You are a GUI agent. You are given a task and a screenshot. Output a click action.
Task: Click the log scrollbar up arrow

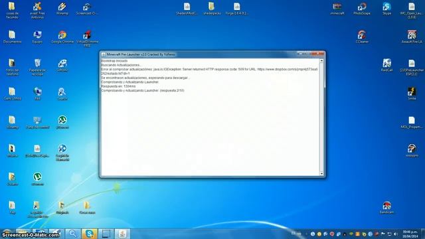pos(321,61)
